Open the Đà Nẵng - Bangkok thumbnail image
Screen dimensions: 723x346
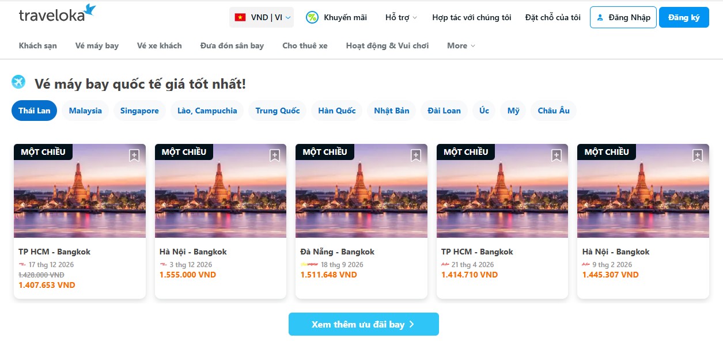point(361,196)
